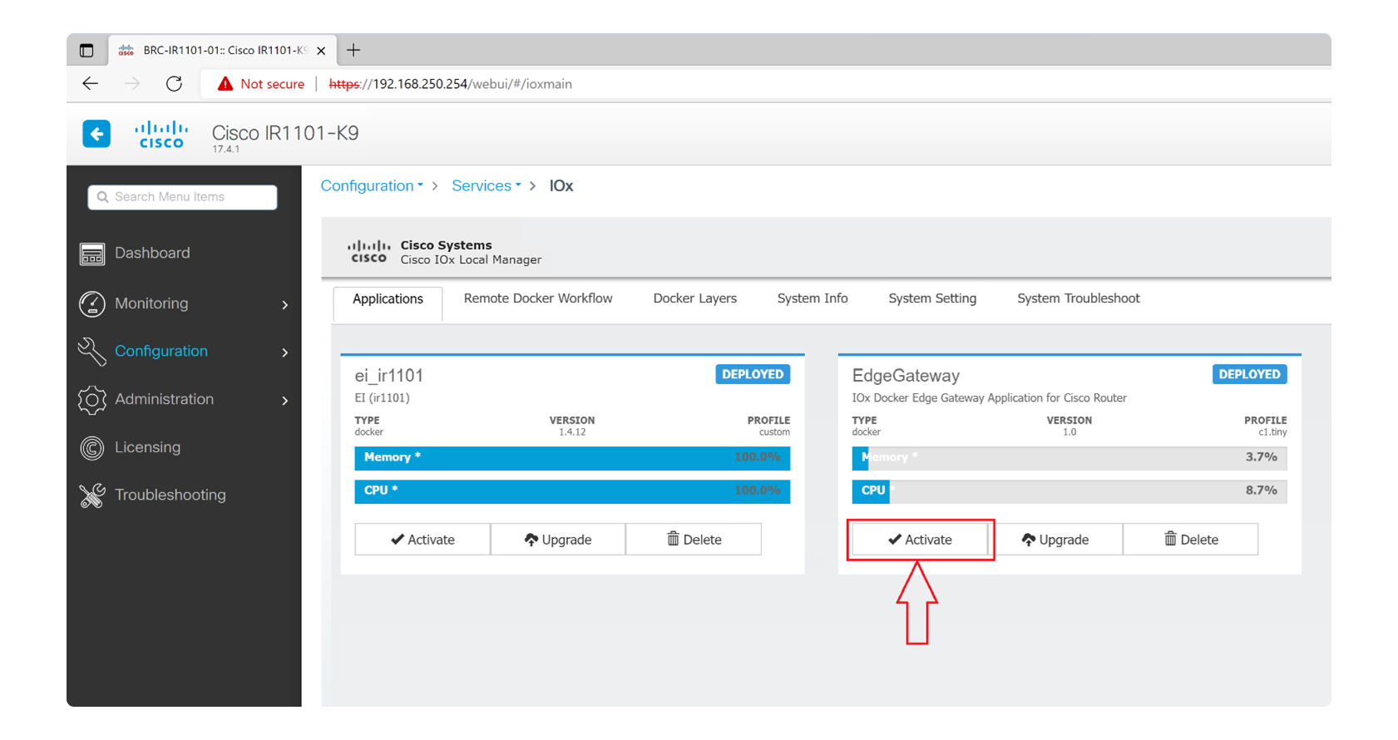Click the Search Menu Items field
The height and width of the screenshot is (740, 1398).
(x=183, y=197)
